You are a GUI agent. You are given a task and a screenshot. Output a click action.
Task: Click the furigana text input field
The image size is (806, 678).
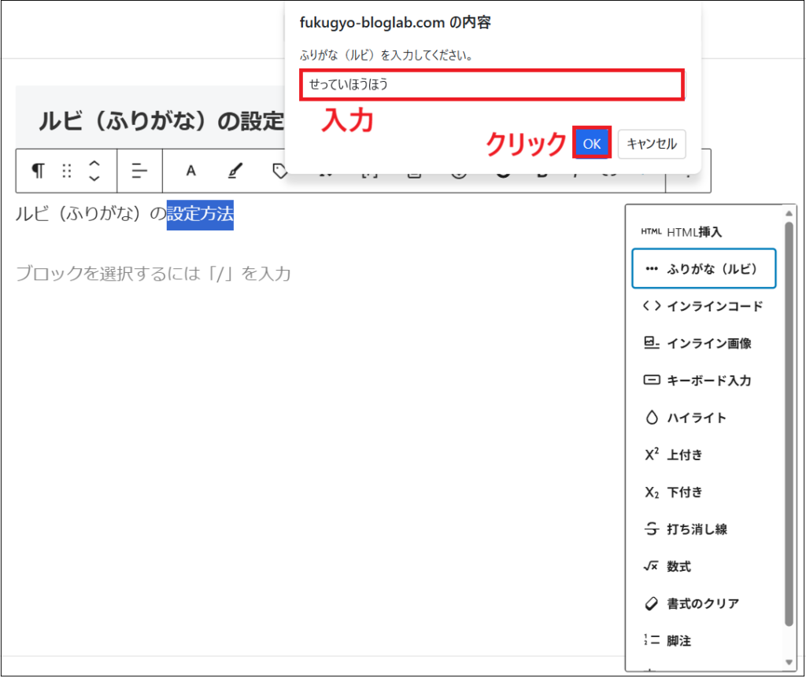pos(491,84)
